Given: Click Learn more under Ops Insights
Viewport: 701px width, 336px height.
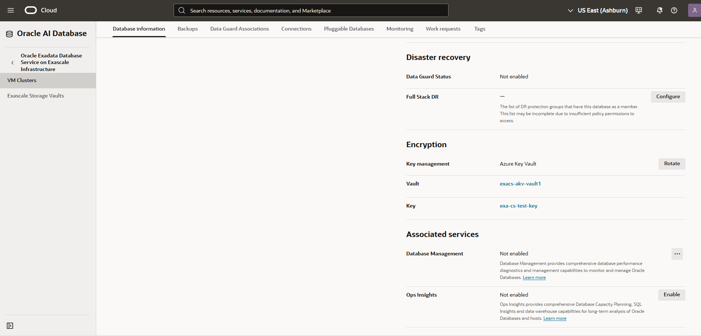Looking at the screenshot, I should pyautogui.click(x=555, y=318).
